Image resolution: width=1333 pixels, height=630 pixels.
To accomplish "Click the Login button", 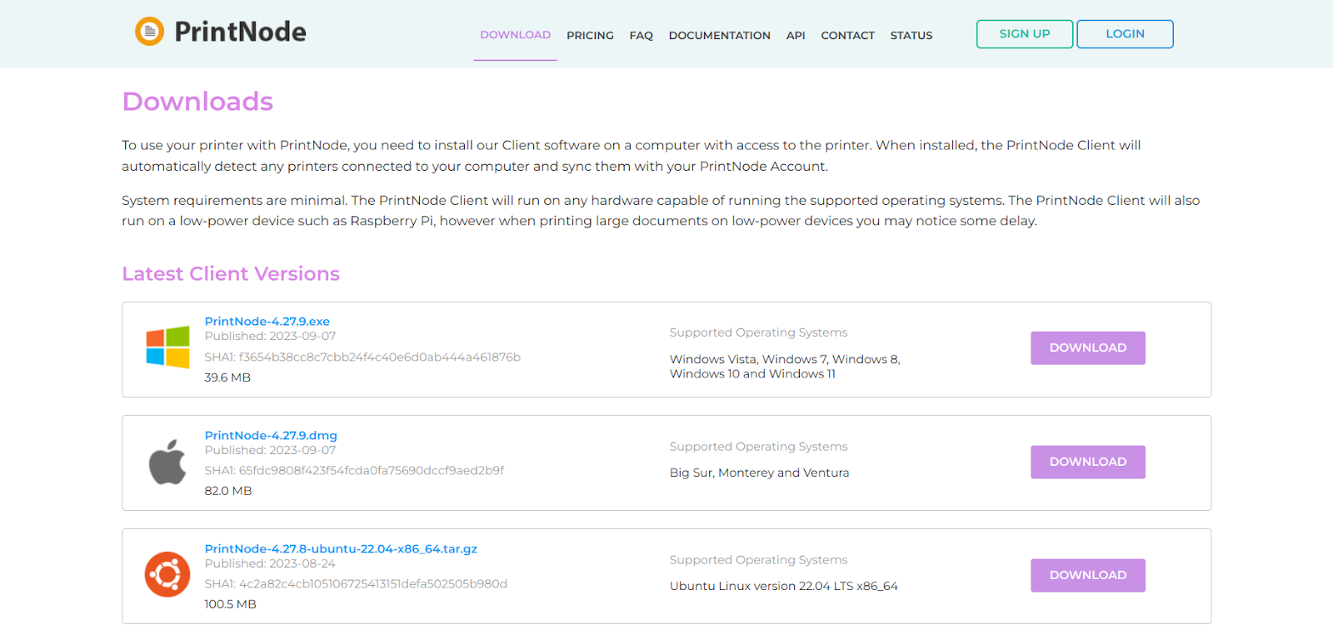I will click(x=1125, y=34).
